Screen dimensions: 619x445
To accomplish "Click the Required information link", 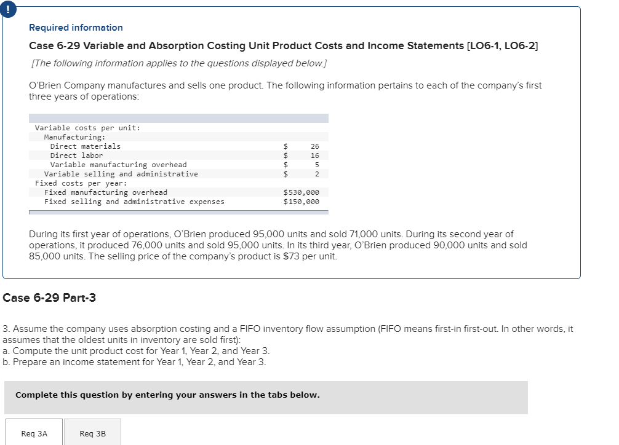I will [x=76, y=28].
